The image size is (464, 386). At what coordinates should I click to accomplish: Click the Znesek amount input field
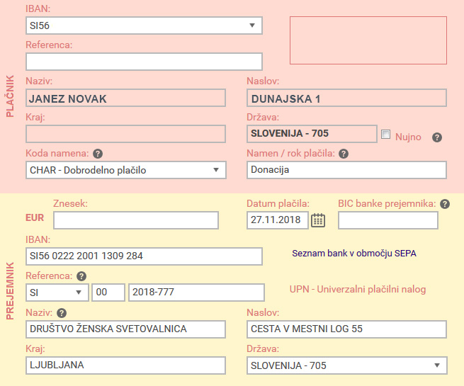[136, 220]
